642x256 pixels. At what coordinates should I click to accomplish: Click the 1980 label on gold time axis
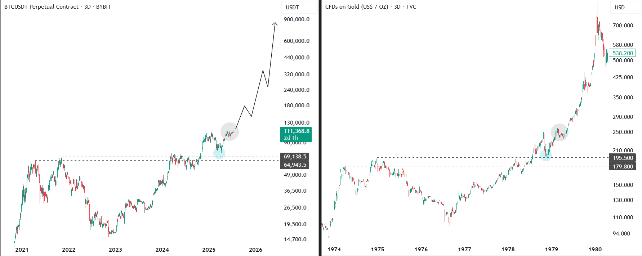595,249
